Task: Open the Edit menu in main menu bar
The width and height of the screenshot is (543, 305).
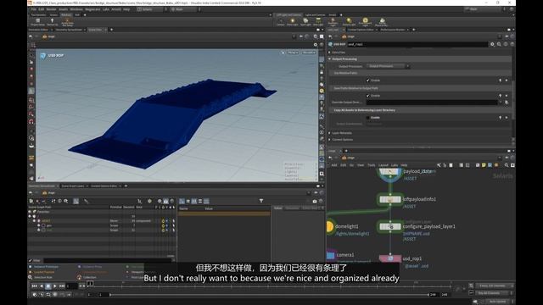Action: coord(42,9)
